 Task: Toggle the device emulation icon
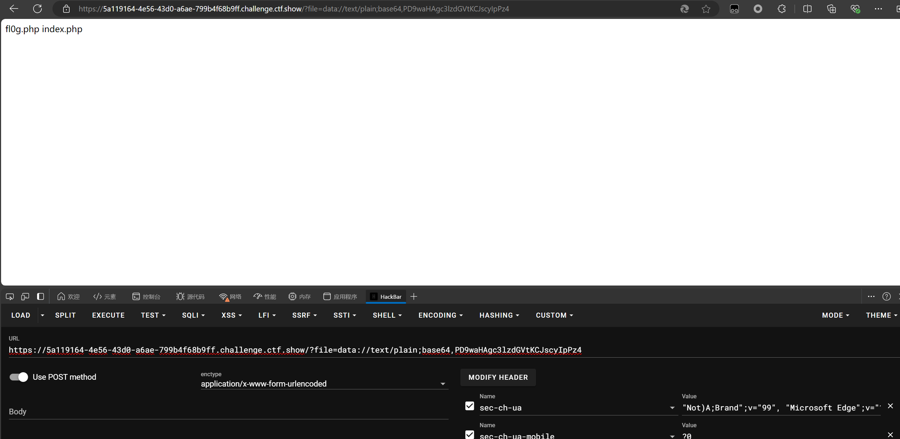click(25, 297)
